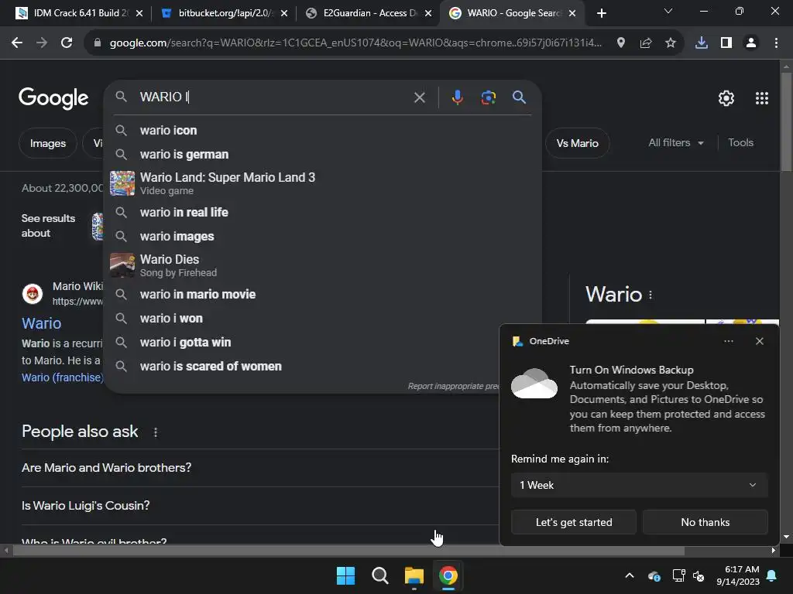Go back with the browser back arrow
793x594 pixels.
17,43
